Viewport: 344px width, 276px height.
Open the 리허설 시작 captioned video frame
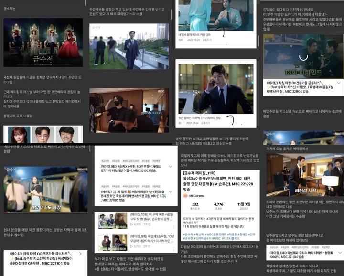pyautogui.click(x=305, y=175)
